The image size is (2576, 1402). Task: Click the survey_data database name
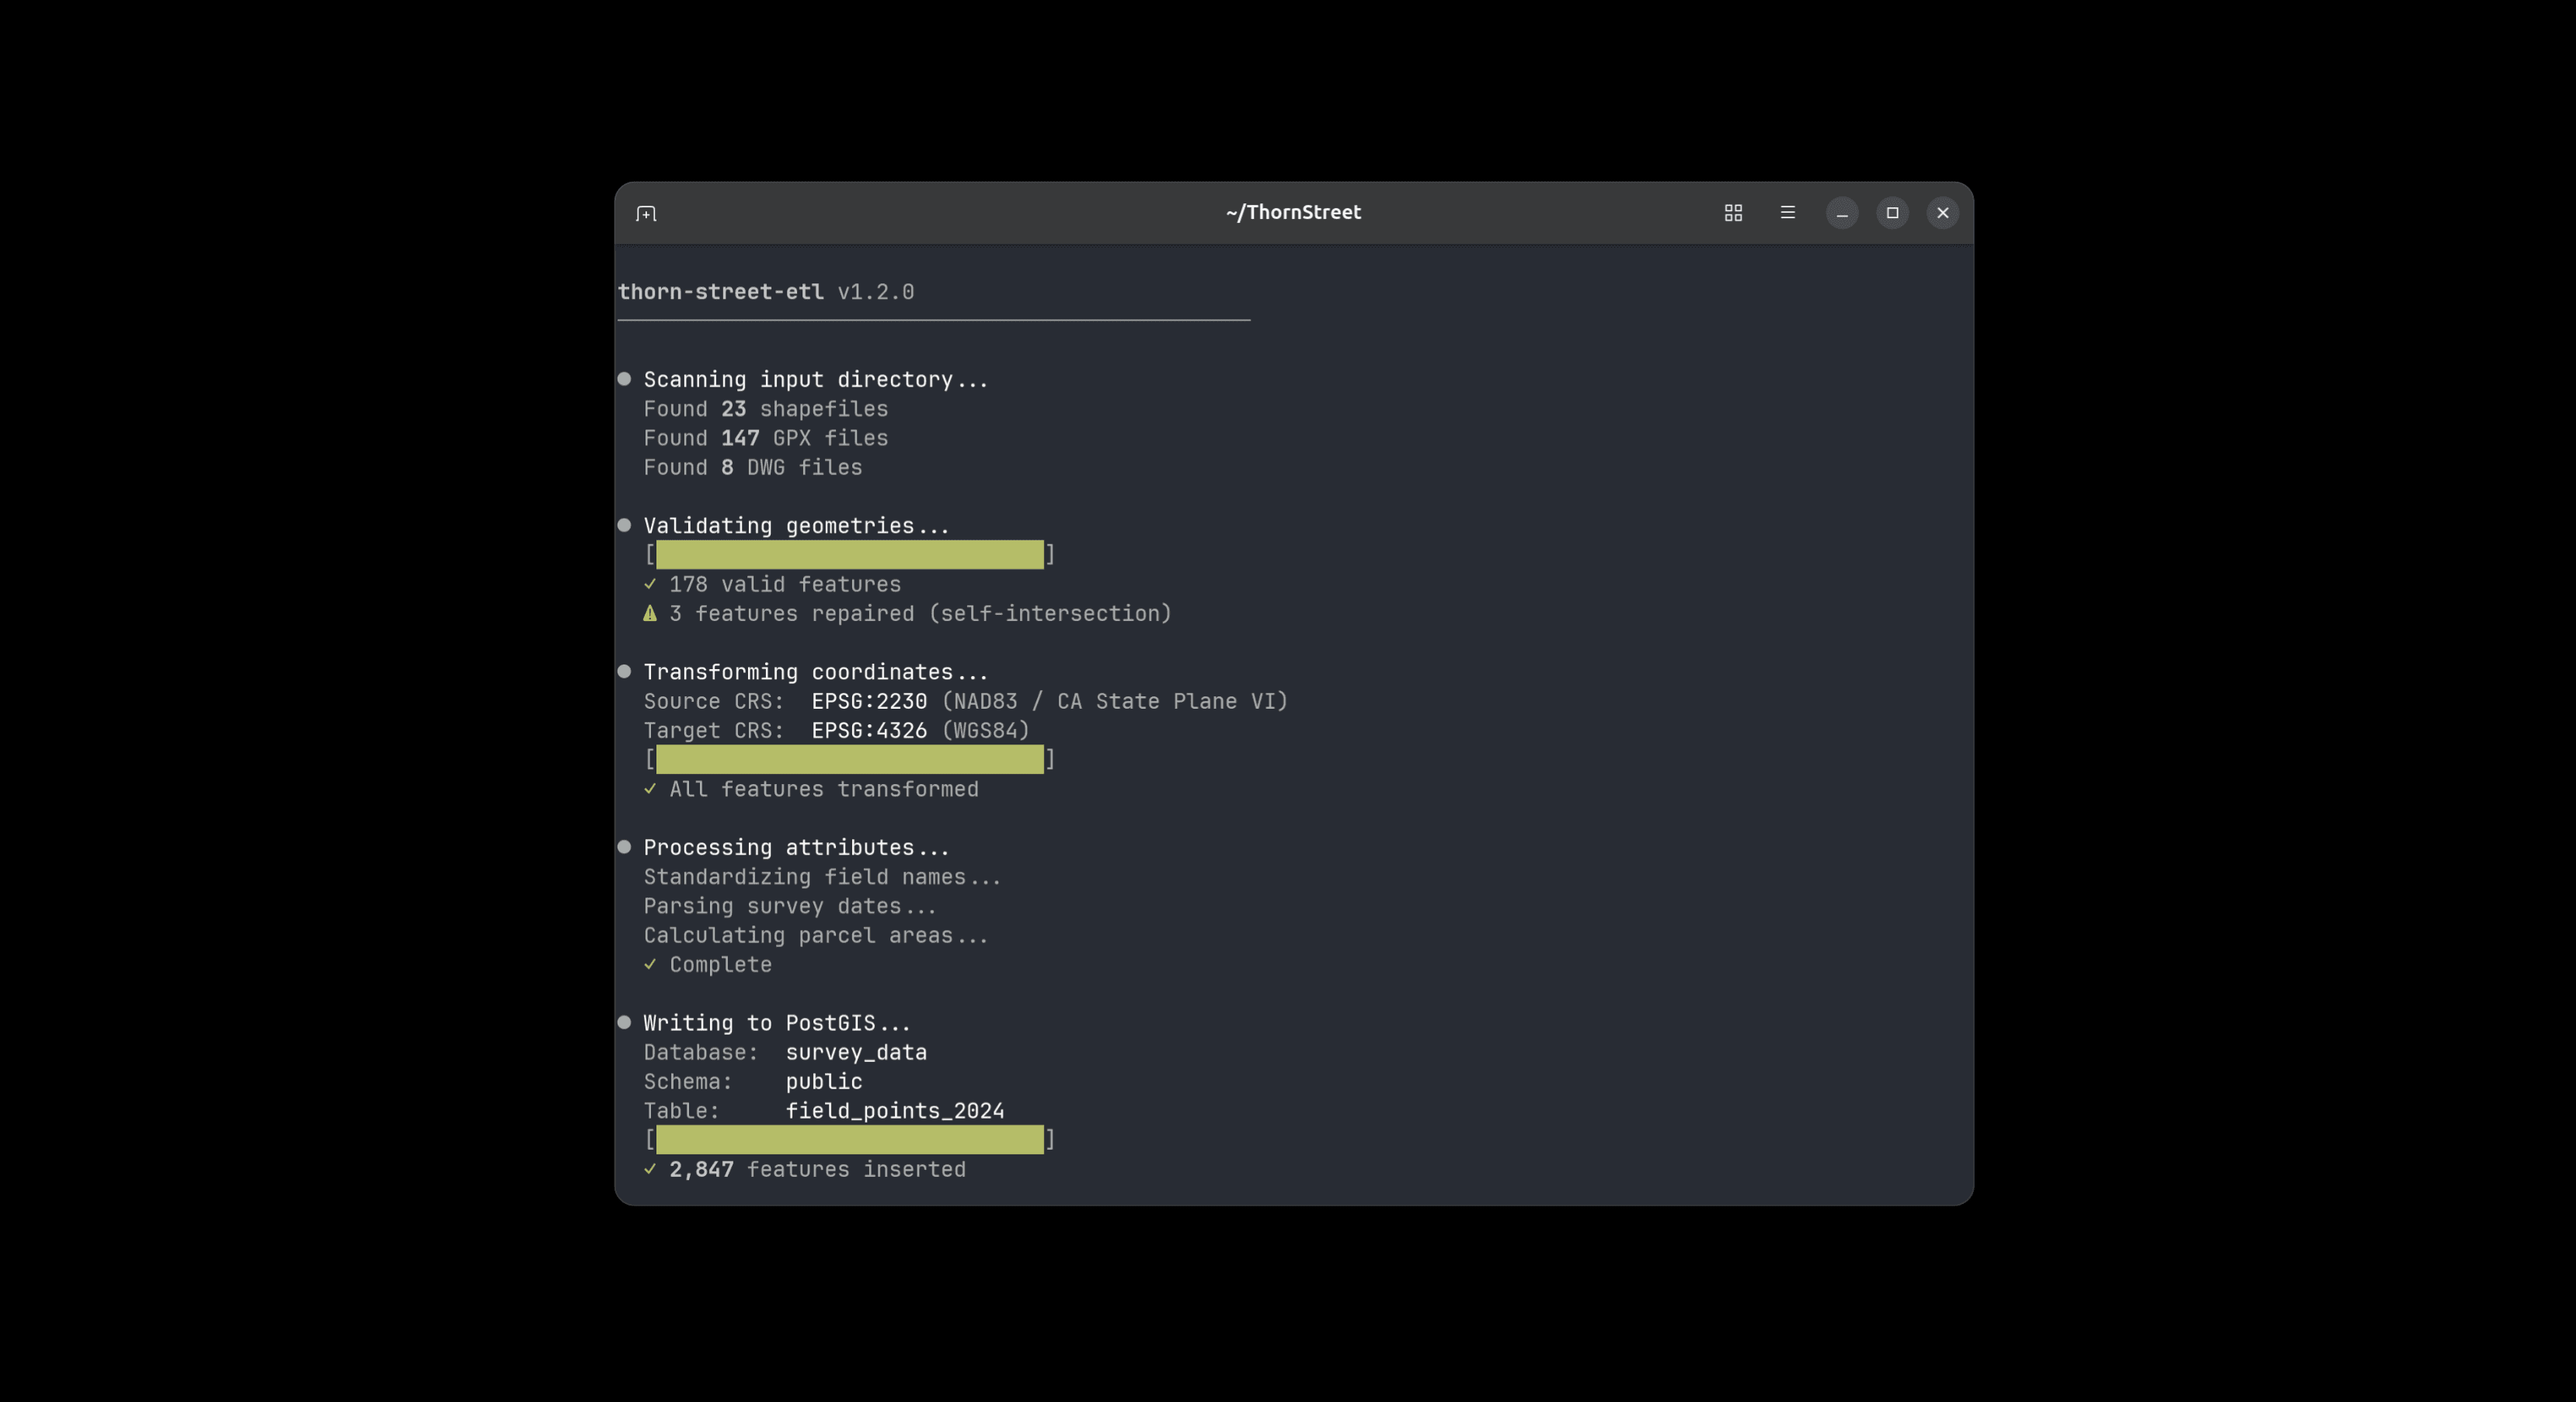(x=855, y=1052)
